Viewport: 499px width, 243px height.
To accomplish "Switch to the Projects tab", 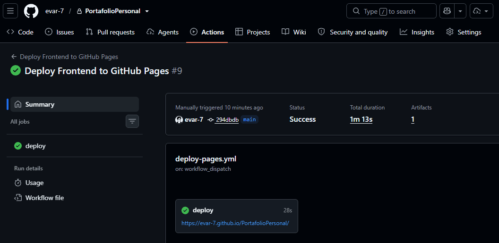I will 253,32.
